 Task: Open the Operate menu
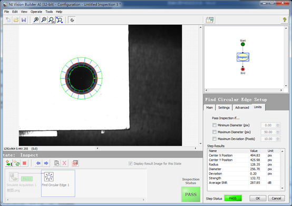[36, 12]
